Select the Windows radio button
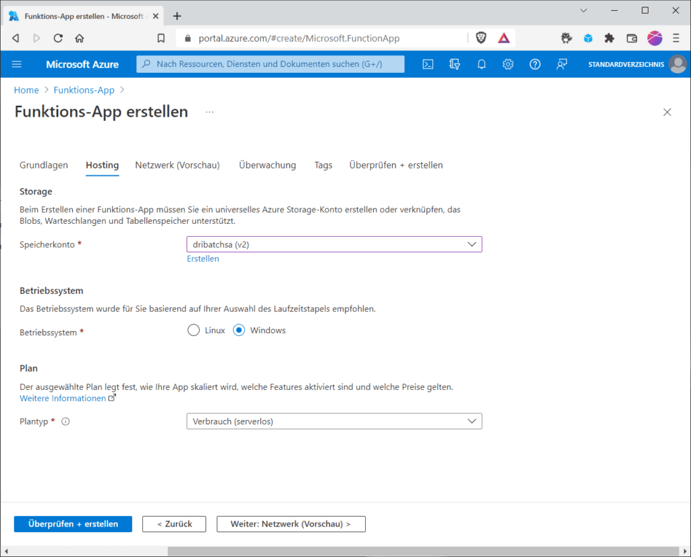The width and height of the screenshot is (691, 557). point(239,330)
